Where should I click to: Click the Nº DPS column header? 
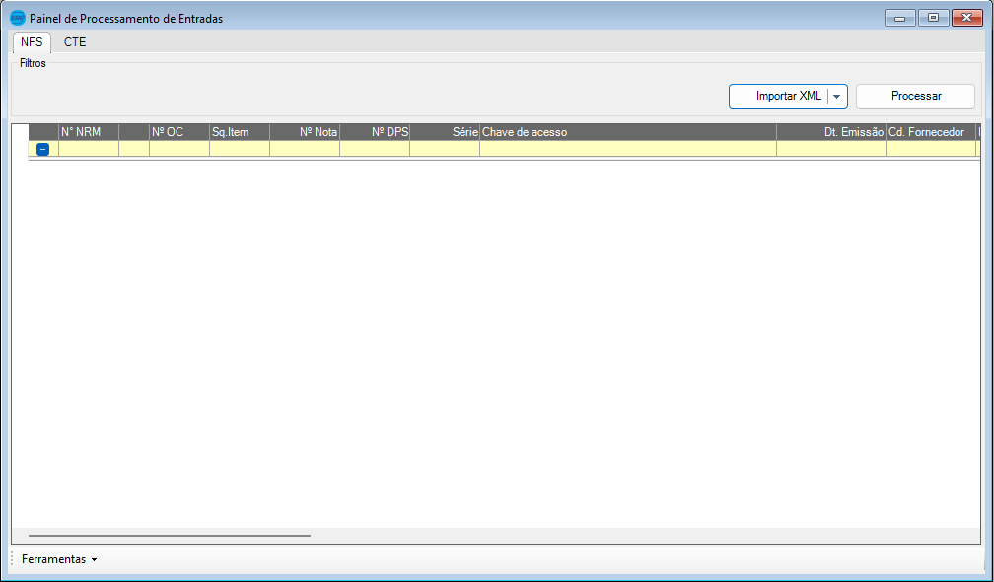click(376, 132)
